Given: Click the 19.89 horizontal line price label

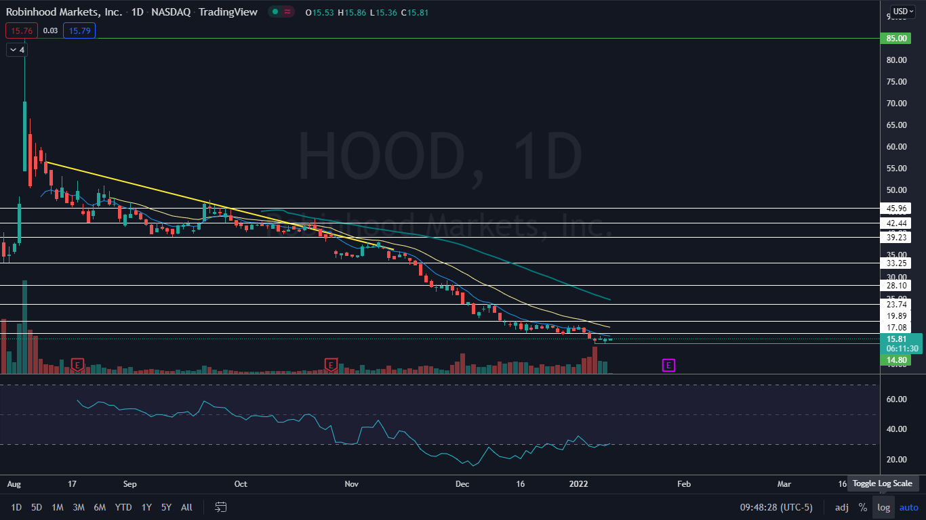Looking at the screenshot, I should click(897, 316).
